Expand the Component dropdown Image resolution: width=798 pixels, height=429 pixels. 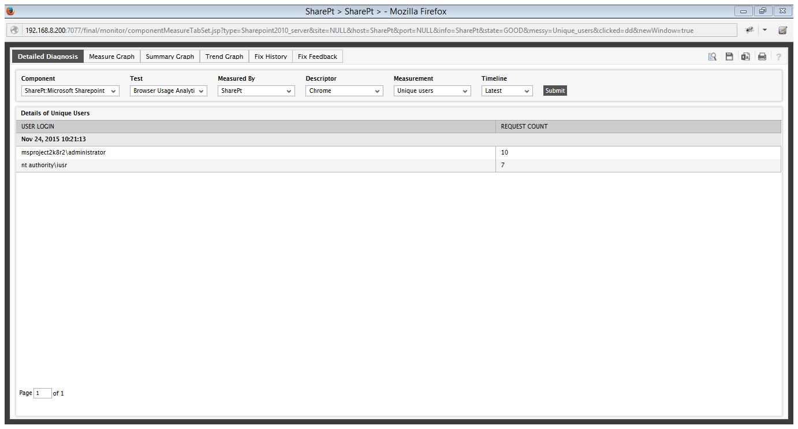(70, 91)
